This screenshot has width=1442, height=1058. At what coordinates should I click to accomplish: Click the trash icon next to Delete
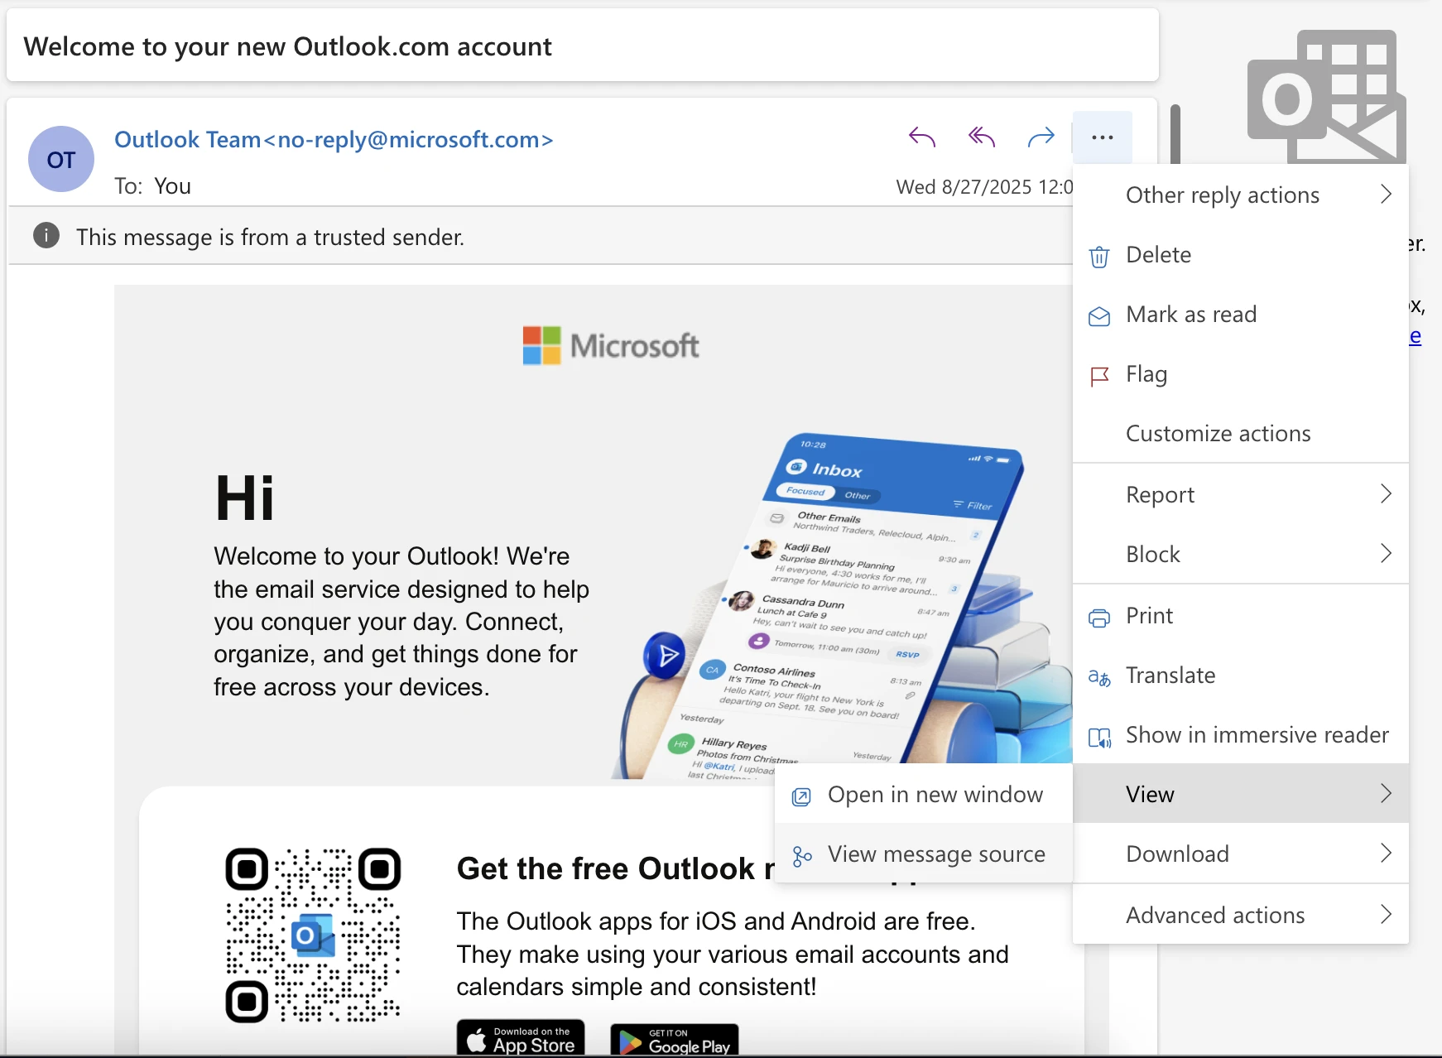[1098, 257]
